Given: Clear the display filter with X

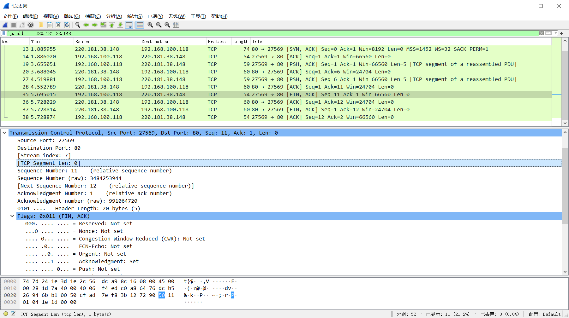Looking at the screenshot, I should click(542, 33).
